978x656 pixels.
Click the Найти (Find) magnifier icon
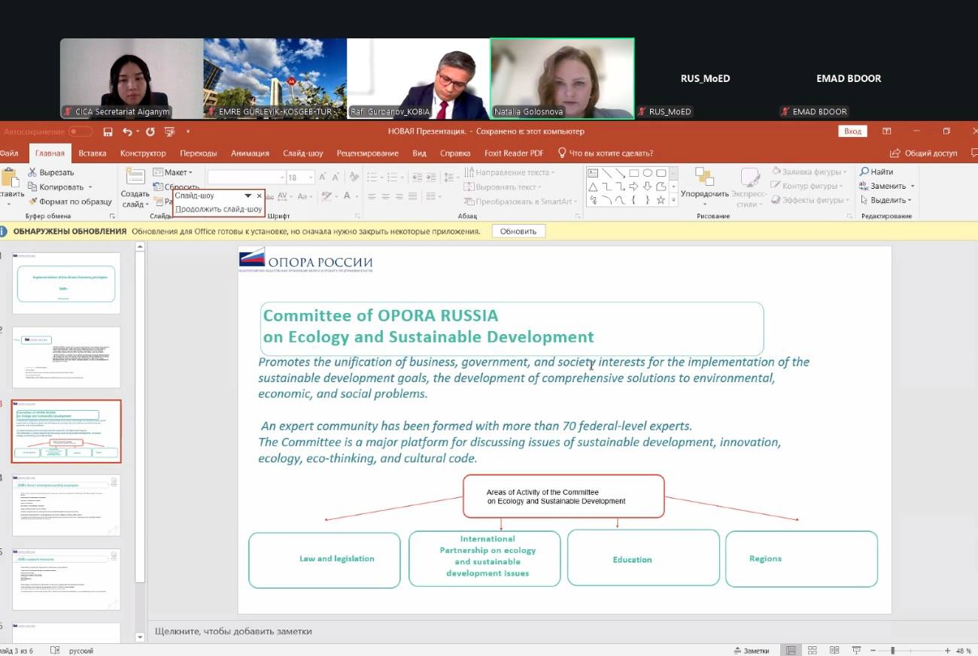(865, 172)
